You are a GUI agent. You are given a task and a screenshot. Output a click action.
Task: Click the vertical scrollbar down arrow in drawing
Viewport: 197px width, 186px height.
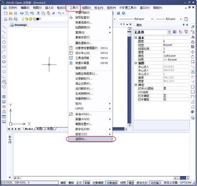(x=129, y=125)
